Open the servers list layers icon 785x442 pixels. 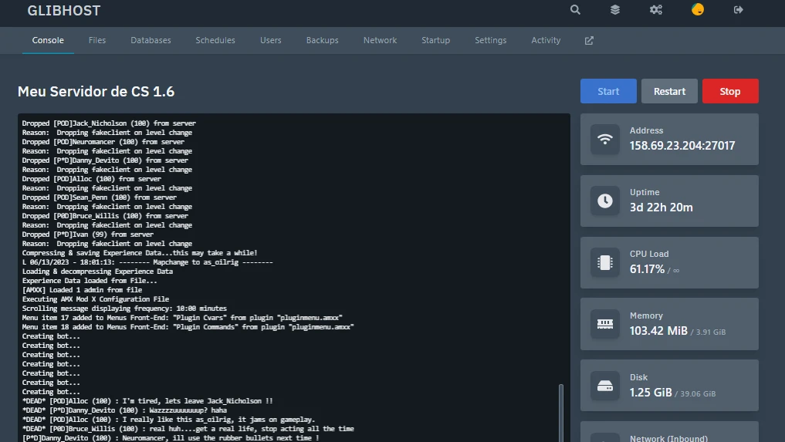[x=615, y=10]
